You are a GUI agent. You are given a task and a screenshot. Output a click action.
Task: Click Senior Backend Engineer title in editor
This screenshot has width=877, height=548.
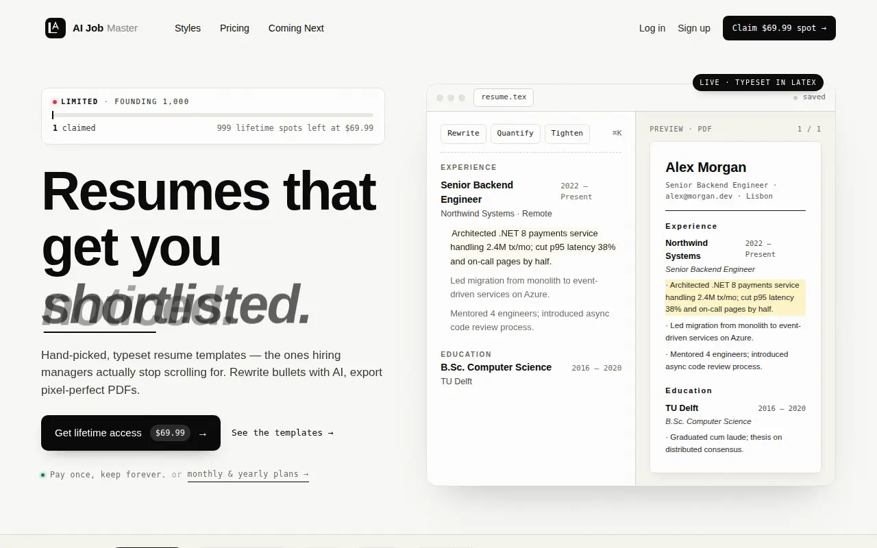[477, 192]
